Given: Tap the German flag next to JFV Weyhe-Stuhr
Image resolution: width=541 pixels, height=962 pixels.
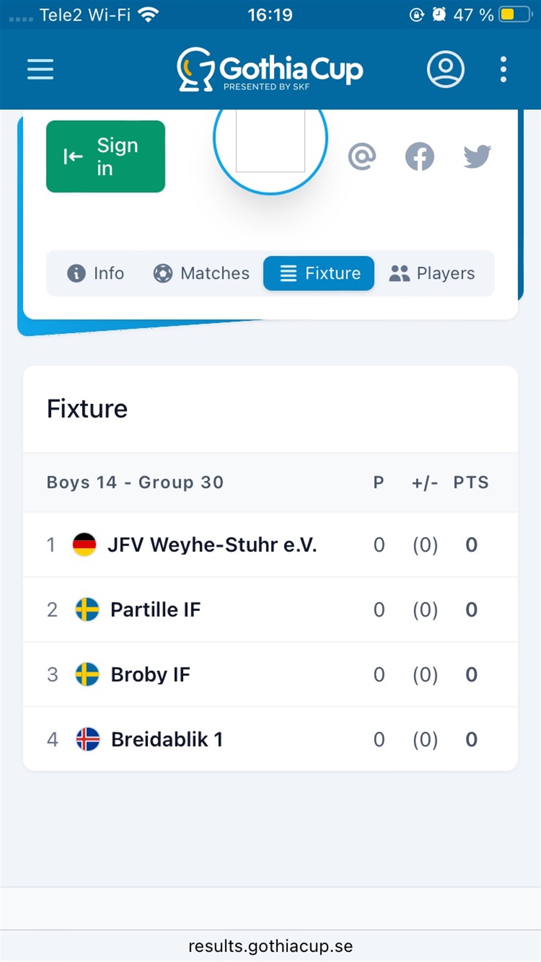Looking at the screenshot, I should point(84,544).
